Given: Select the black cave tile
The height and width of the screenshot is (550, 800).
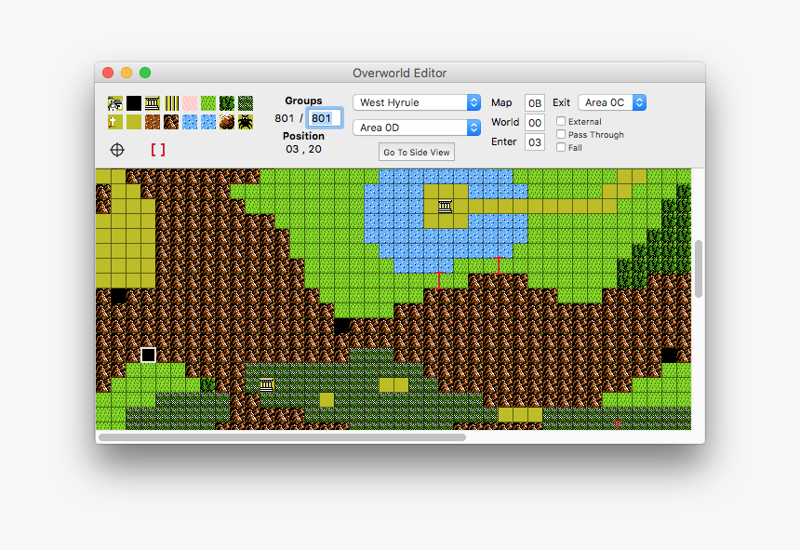Looking at the screenshot, I should click(x=134, y=102).
